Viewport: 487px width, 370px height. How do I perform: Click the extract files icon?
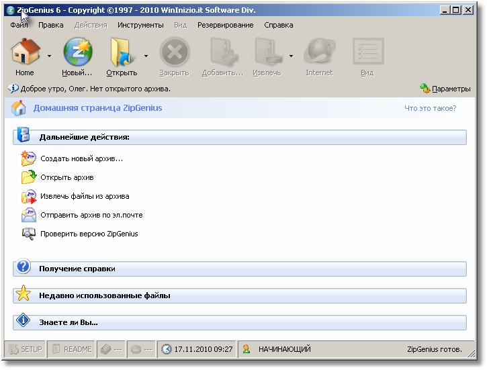click(29, 197)
